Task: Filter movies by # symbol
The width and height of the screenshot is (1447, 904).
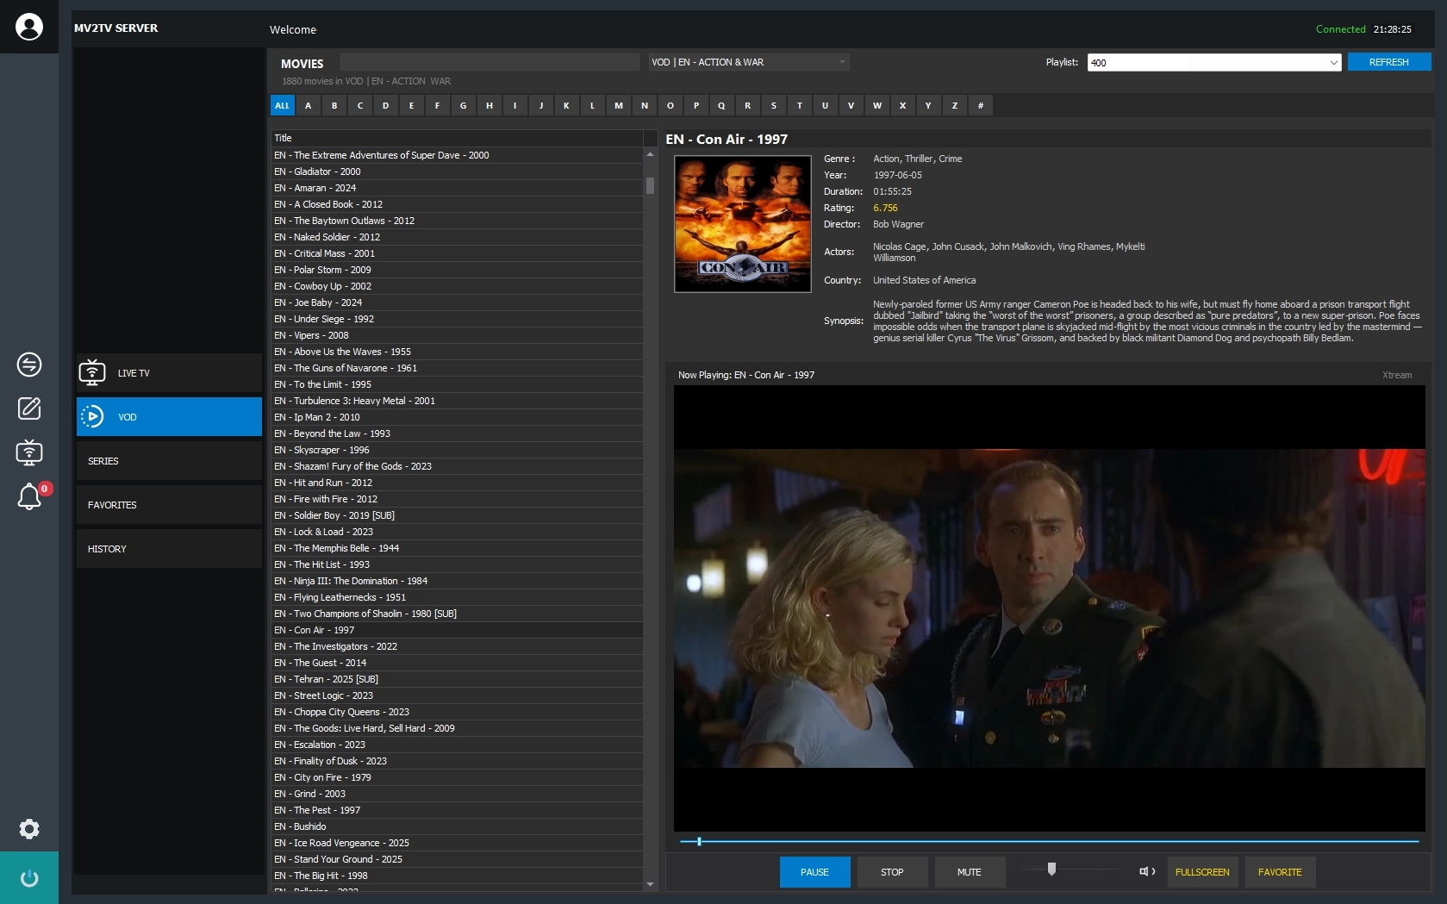Action: pos(981,105)
